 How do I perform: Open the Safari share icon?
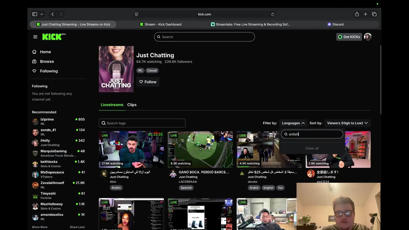point(357,14)
